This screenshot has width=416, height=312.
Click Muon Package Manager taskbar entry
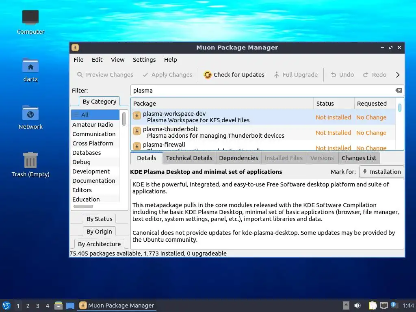pos(117,305)
